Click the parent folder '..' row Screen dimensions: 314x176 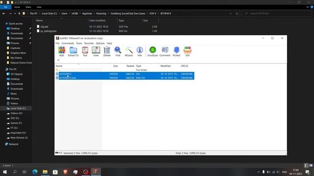[x=125, y=70]
